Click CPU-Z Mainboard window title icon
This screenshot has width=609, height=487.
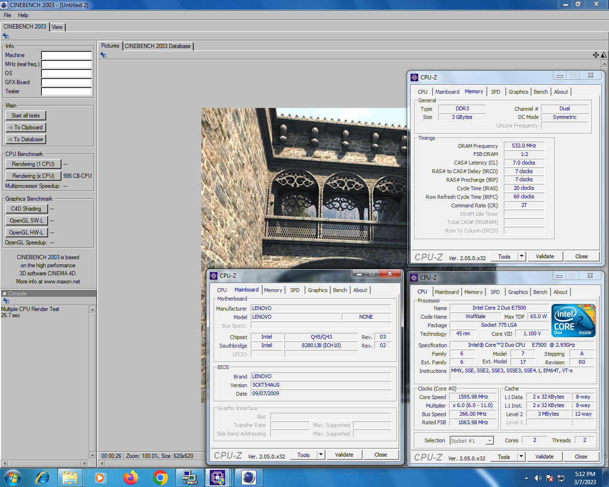pos(213,275)
